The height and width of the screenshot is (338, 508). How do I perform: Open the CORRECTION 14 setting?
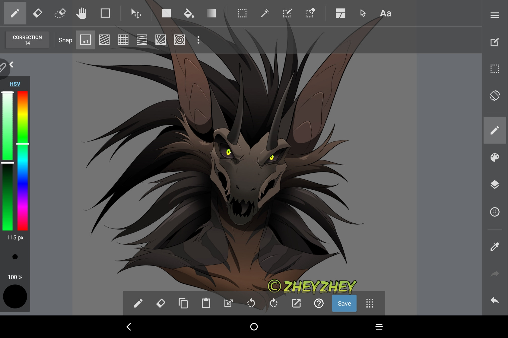tap(27, 40)
